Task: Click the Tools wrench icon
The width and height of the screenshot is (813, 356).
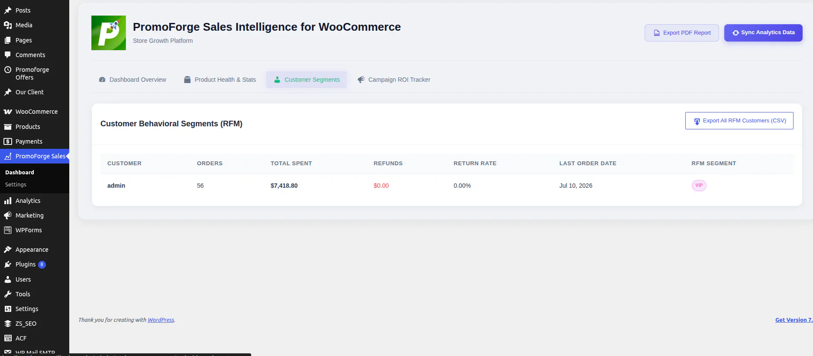Action: coord(8,294)
